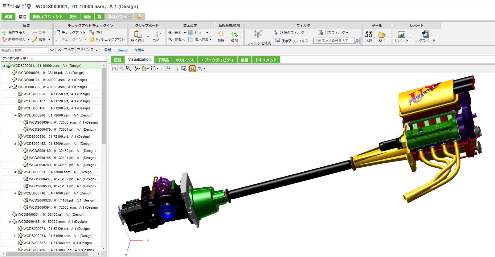The height and width of the screenshot is (257, 495).
Task: Hide selected parts with 非表示 button
Action: [x=177, y=39]
